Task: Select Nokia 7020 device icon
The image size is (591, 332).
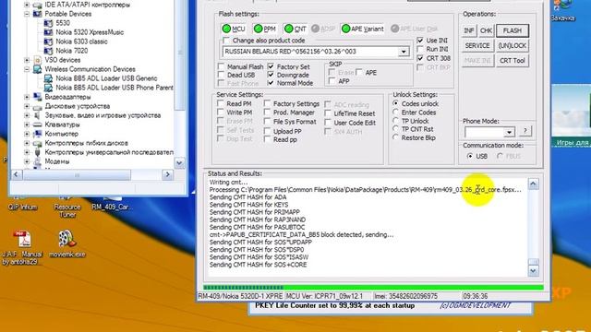Action: point(48,51)
